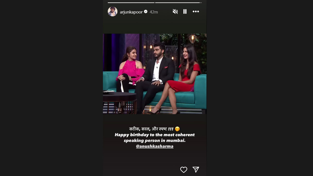
Task: Open the @anushkasharma mention
Action: click(x=155, y=146)
